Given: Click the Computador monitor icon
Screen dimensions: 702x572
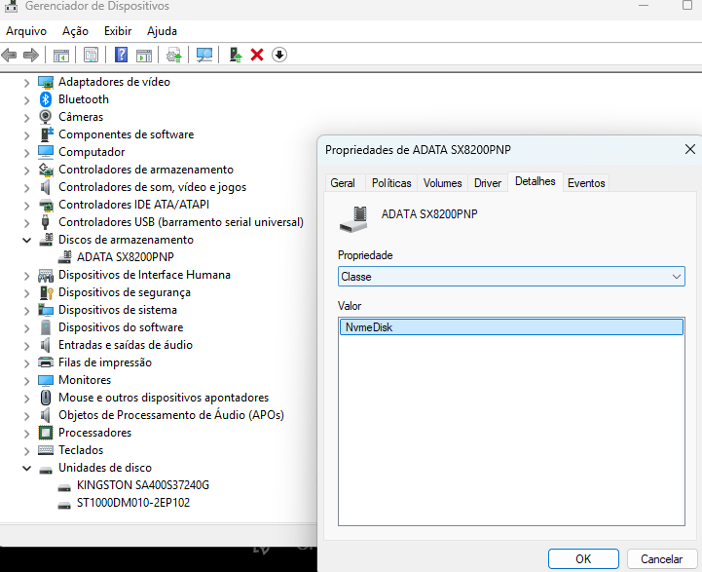Looking at the screenshot, I should pyautogui.click(x=46, y=152).
